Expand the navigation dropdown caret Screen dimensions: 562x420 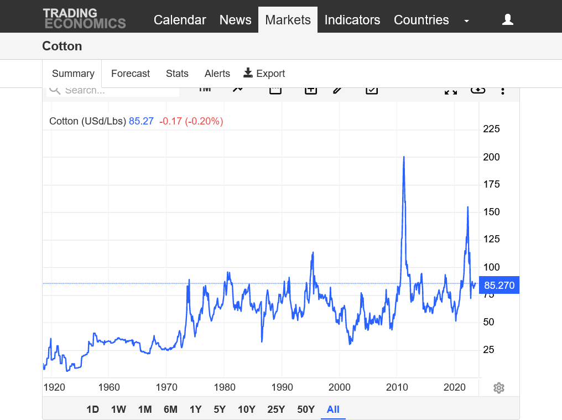[x=466, y=21]
